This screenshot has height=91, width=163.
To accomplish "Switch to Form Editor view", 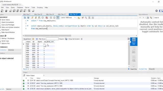I will pos(134,50).
